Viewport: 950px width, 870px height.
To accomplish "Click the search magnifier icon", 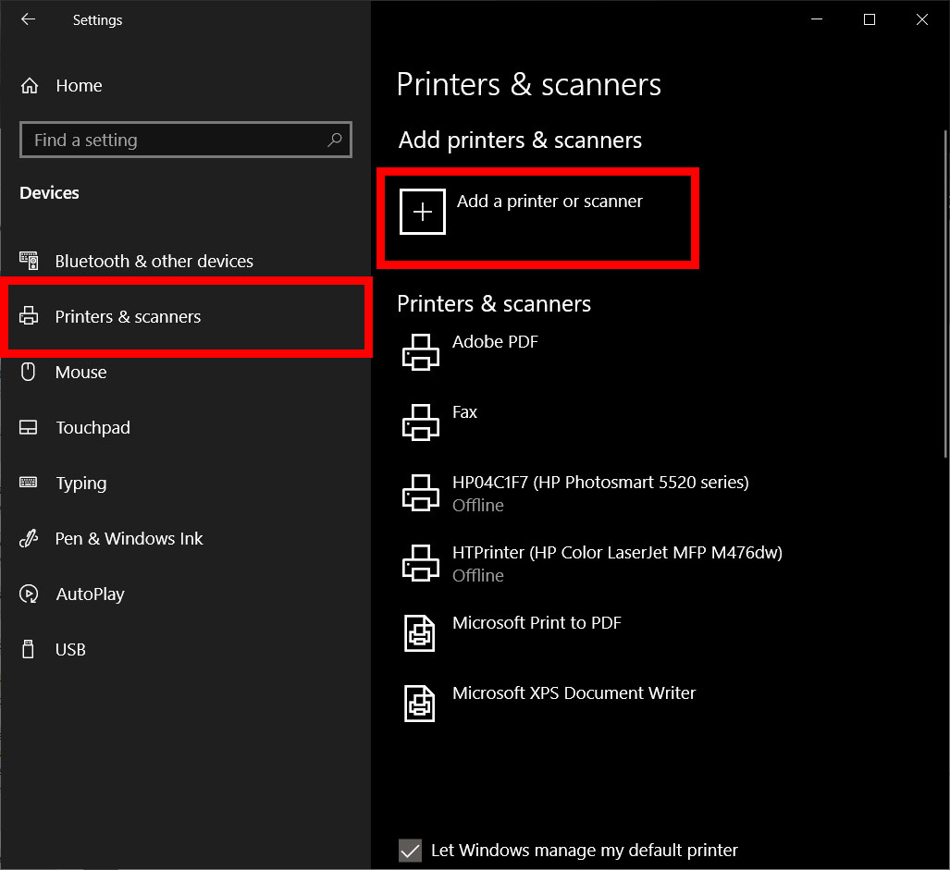I will [x=334, y=141].
